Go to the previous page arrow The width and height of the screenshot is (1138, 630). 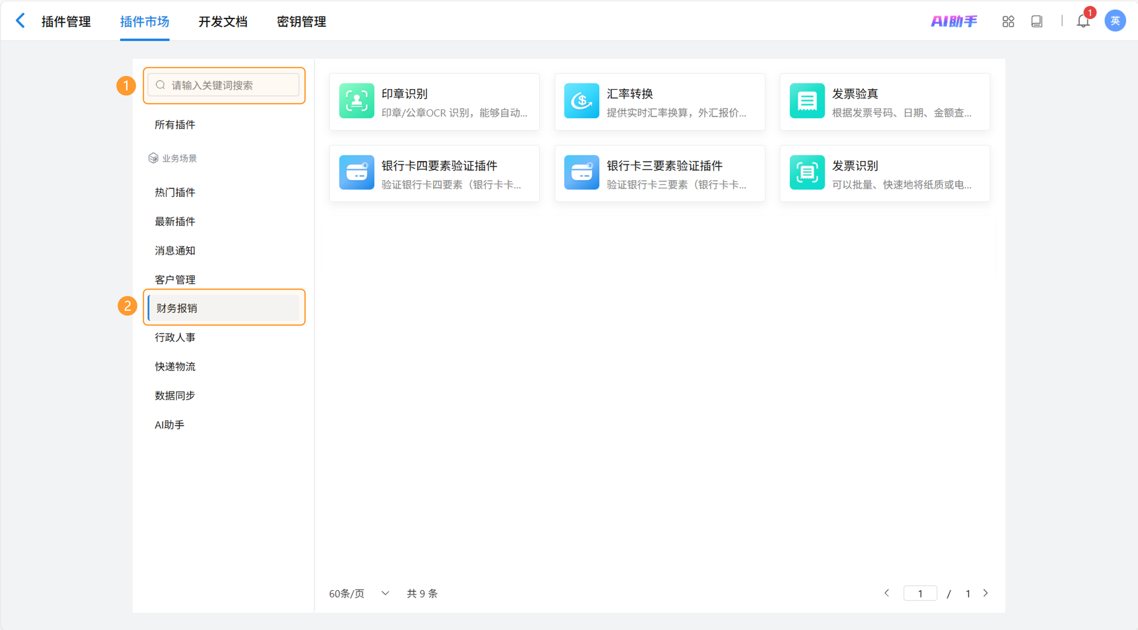(887, 593)
